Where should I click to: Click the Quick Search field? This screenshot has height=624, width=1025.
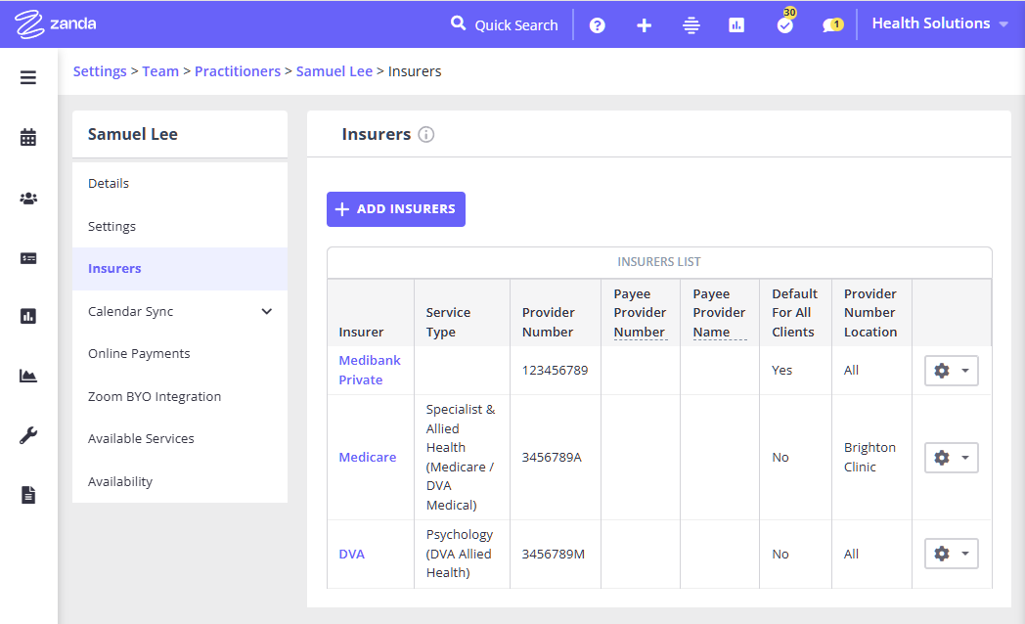click(505, 24)
